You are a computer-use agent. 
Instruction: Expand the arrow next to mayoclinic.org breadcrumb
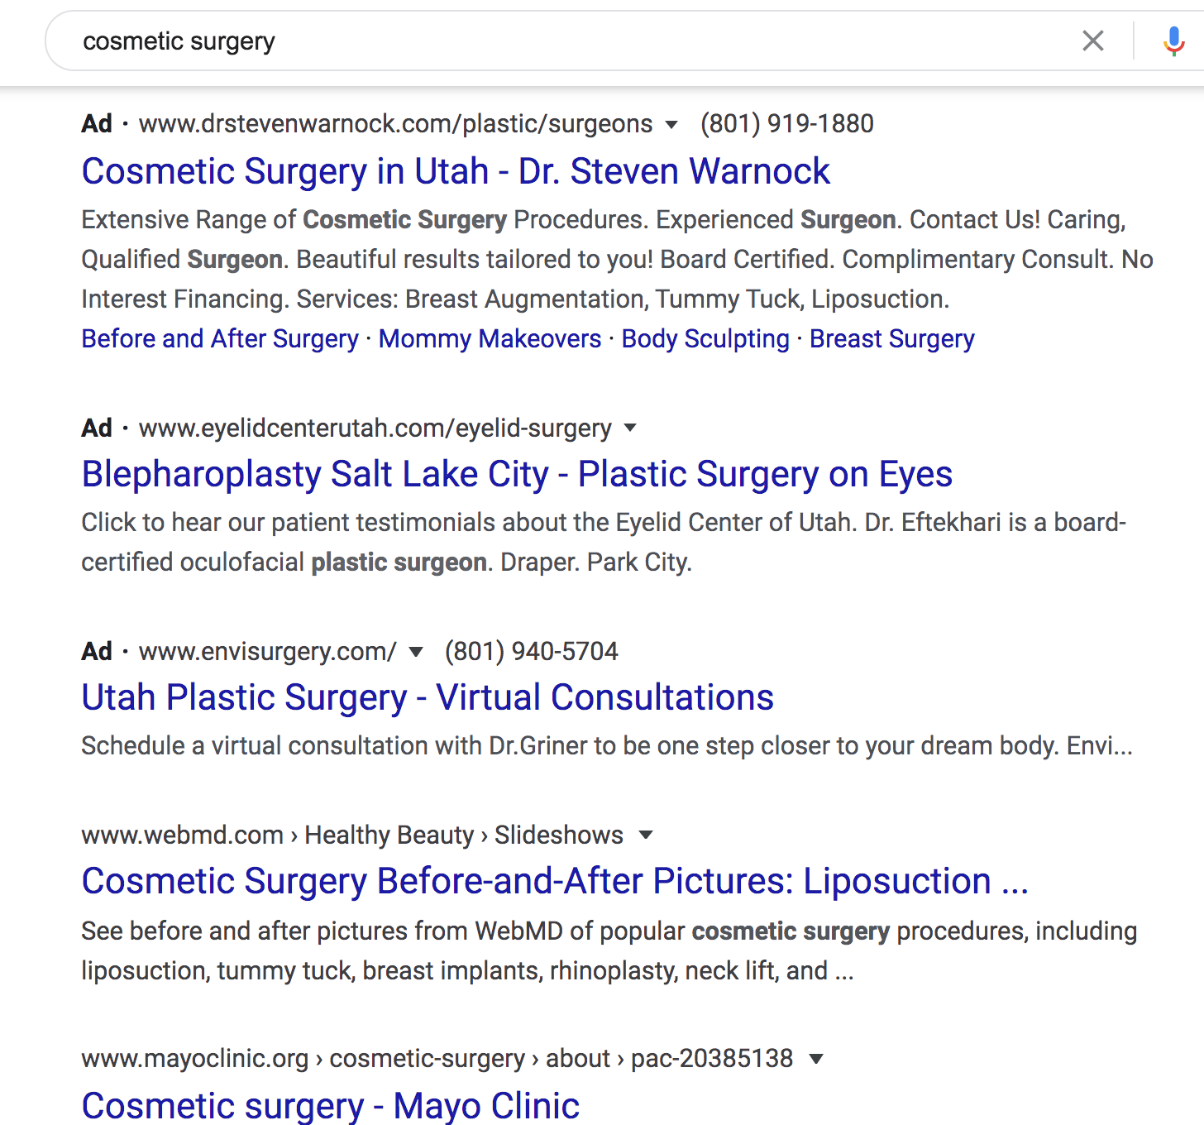[817, 1059]
